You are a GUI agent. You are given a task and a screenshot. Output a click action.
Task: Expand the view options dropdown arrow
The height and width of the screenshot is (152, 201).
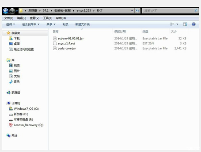pos(177,24)
